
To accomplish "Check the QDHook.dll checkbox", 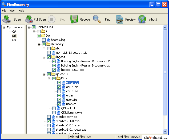I will pyautogui.click(x=54, y=108).
